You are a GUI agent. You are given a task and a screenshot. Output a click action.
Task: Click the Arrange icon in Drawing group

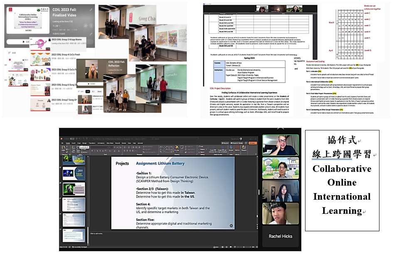pyautogui.click(x=176, y=149)
